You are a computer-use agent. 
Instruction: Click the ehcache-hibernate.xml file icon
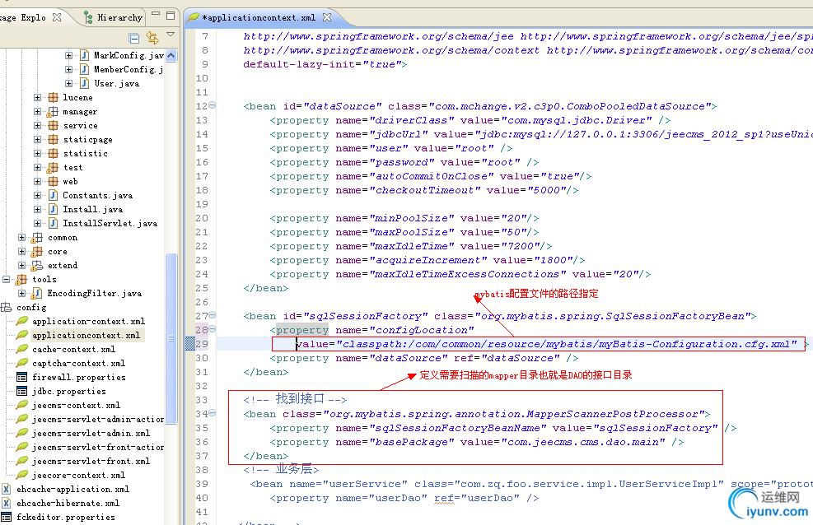[x=7, y=503]
